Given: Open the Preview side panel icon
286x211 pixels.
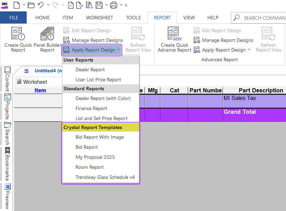Looking at the screenshot, I should 8,186.
